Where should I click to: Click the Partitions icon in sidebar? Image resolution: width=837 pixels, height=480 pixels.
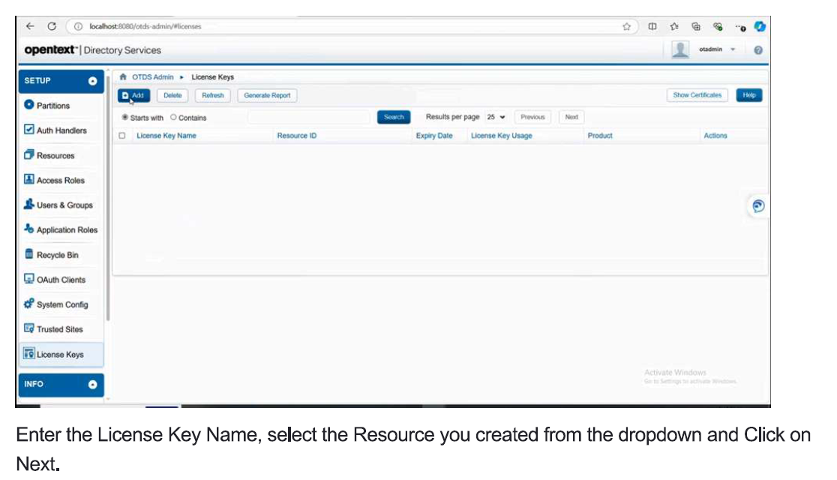click(x=29, y=106)
